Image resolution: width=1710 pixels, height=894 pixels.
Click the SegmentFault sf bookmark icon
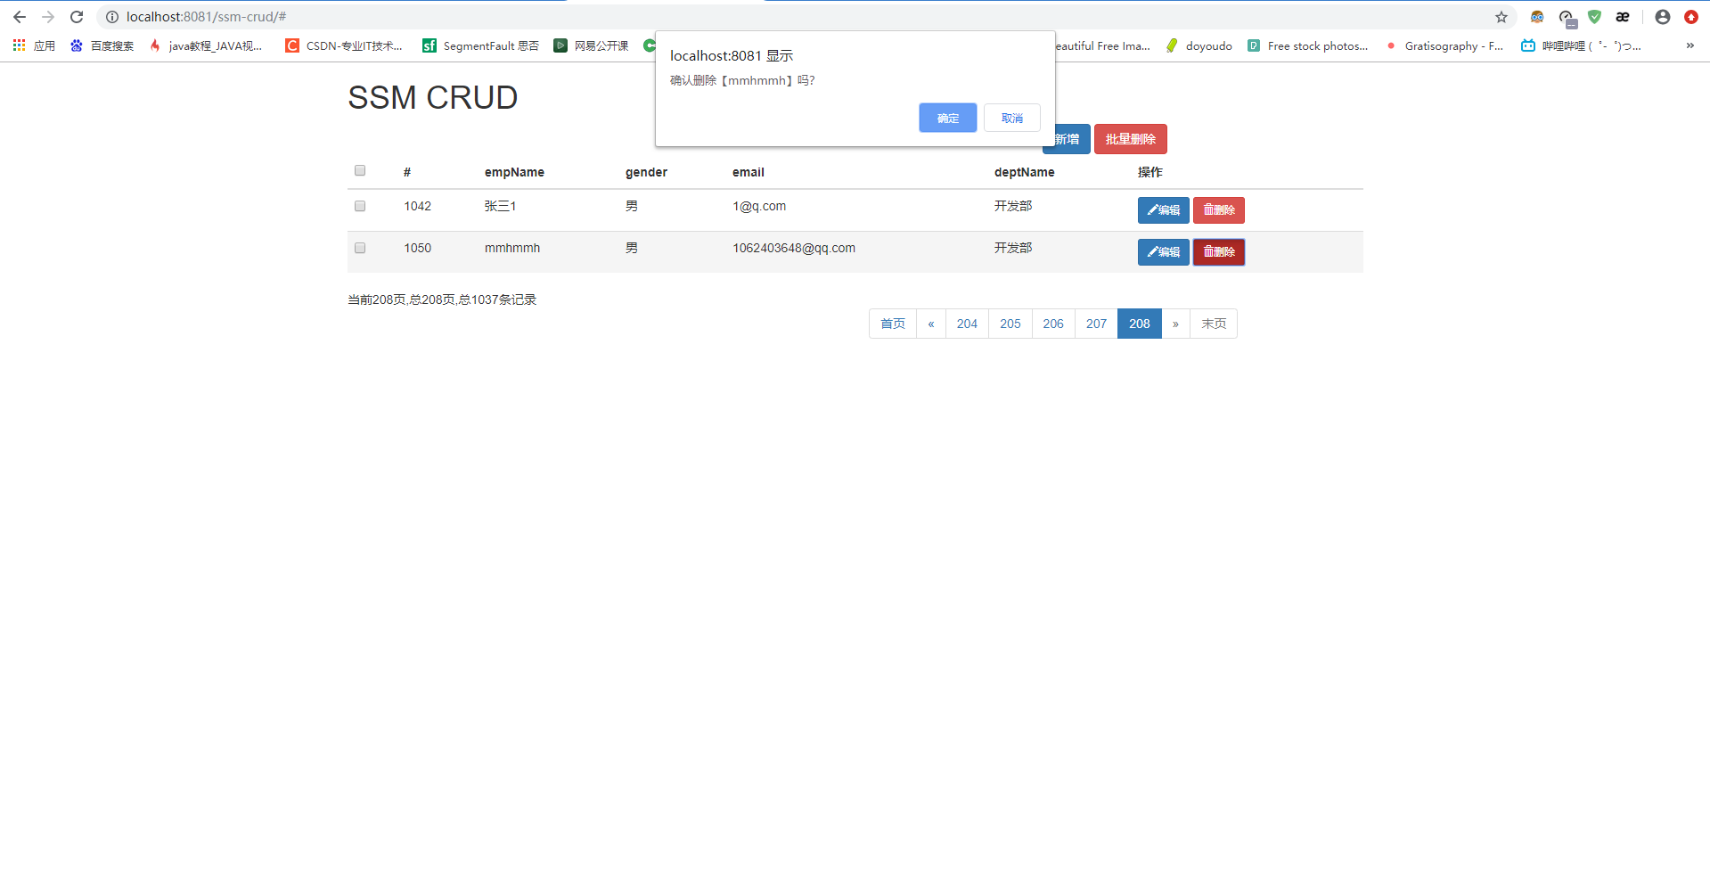click(x=430, y=45)
